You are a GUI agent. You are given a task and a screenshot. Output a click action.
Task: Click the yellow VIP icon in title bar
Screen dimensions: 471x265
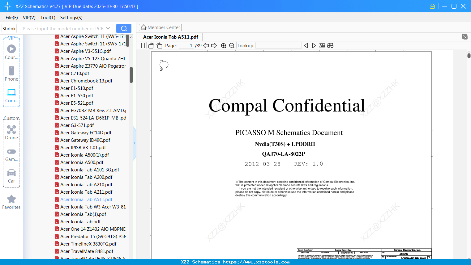tap(432, 6)
